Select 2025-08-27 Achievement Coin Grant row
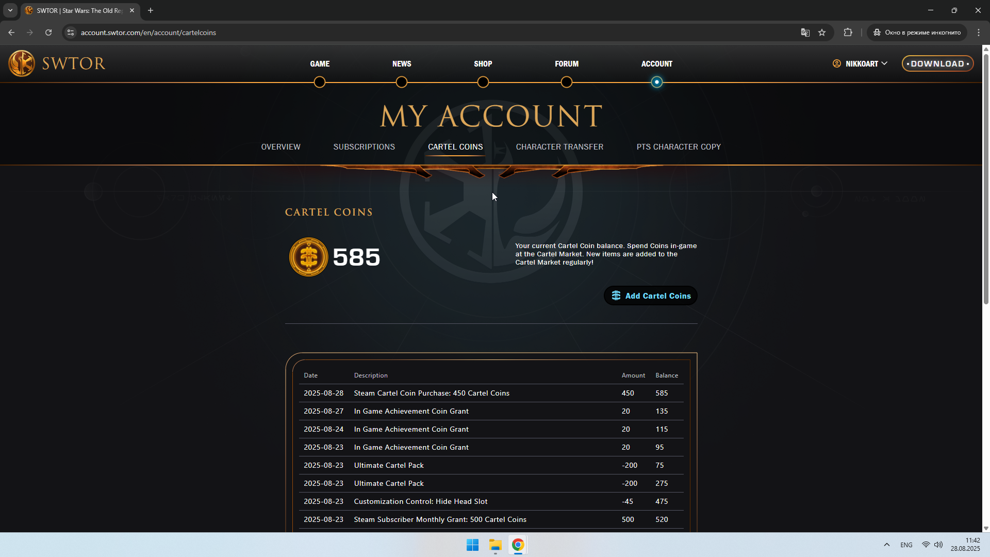 click(x=491, y=411)
